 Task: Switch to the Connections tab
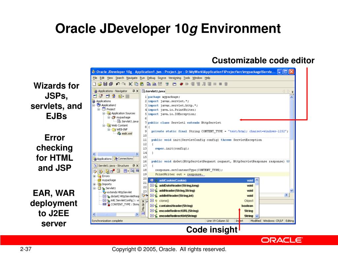click(x=123, y=158)
